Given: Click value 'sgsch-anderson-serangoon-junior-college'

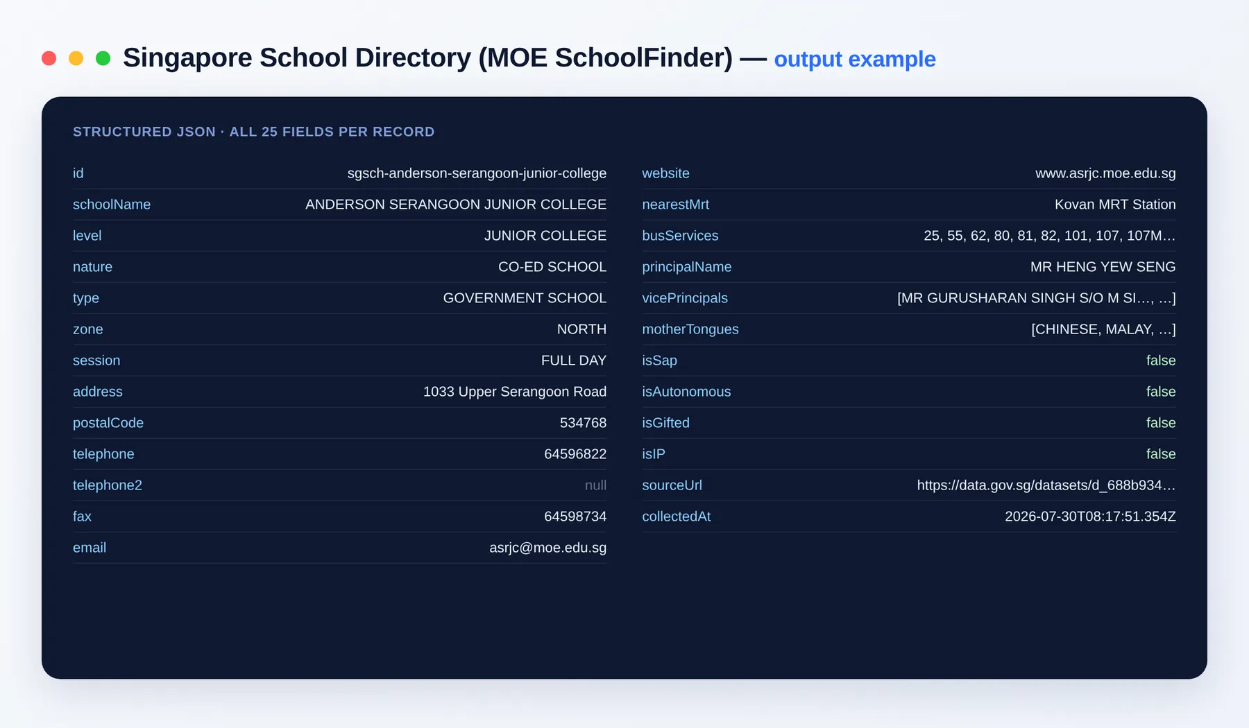Looking at the screenshot, I should [x=477, y=173].
